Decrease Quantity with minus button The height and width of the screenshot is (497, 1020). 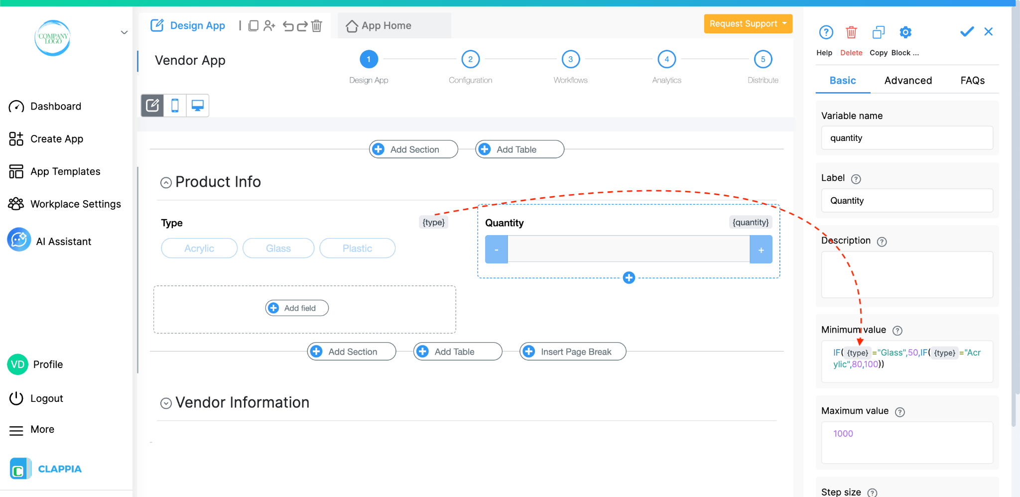click(x=497, y=249)
